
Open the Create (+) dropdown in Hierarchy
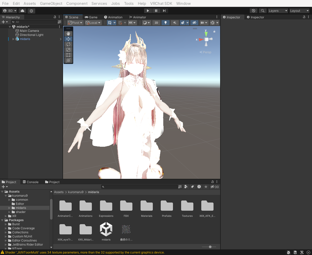[x=5, y=22]
